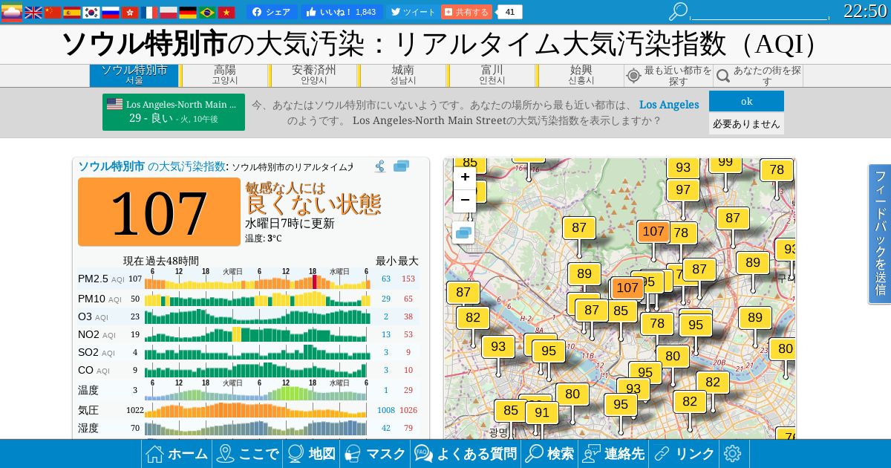Open the フィードバックを送信 side tab
This screenshot has width=891, height=468.
click(880, 234)
